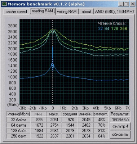Switch to the cache speed tab

pyautogui.click(x=16, y=12)
